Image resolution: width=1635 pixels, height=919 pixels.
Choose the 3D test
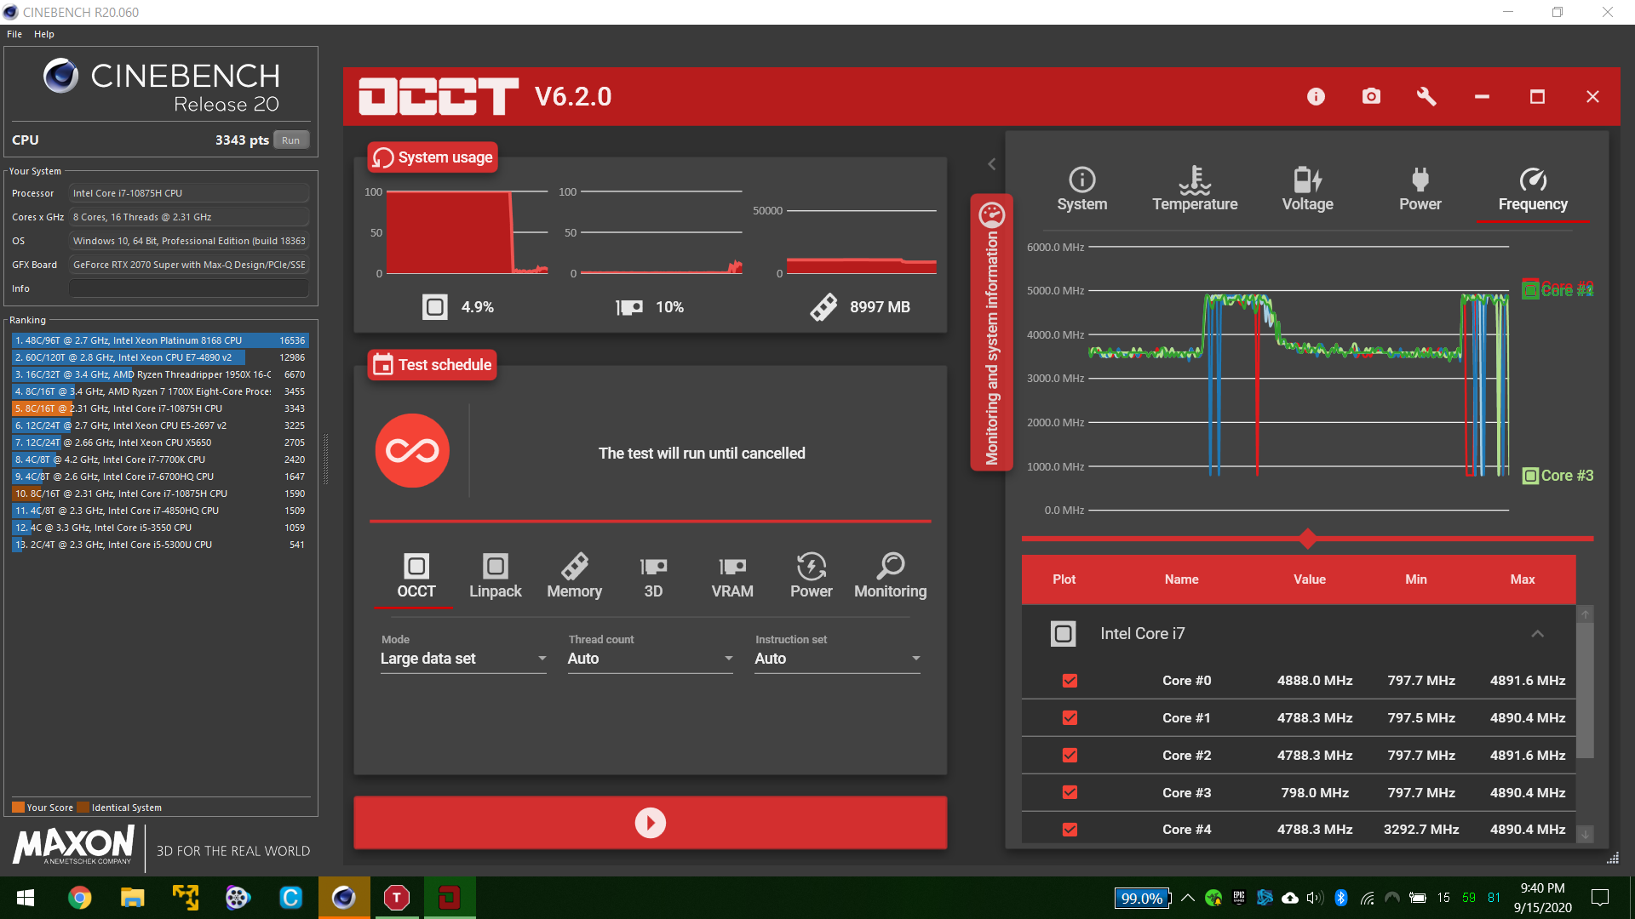tap(653, 576)
